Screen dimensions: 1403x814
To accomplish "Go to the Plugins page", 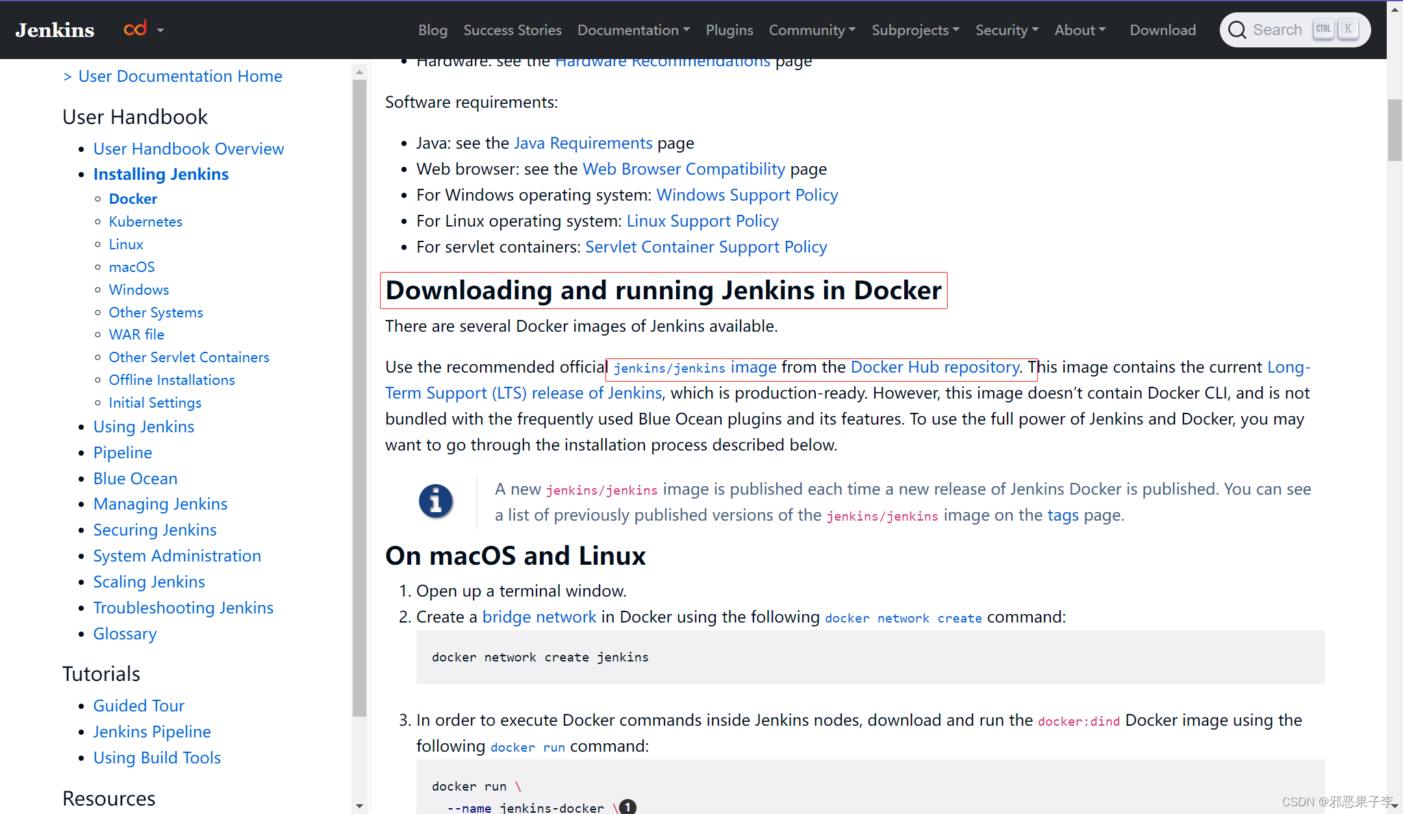I will coord(729,30).
